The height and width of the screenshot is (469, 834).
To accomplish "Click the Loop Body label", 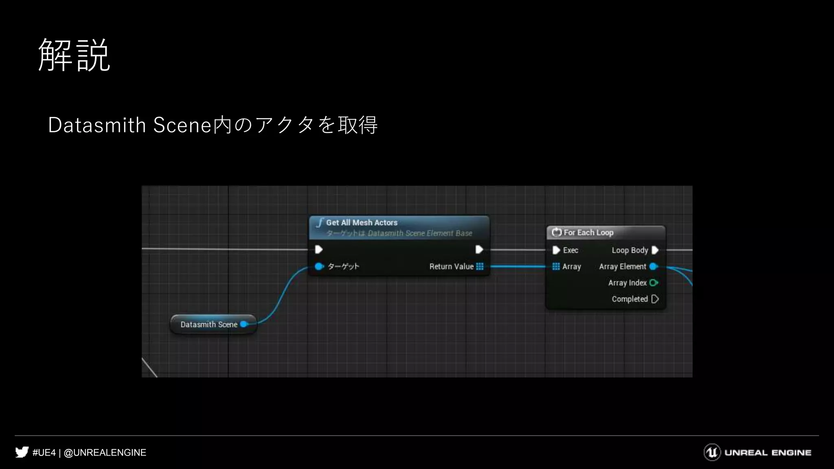I will 630,250.
